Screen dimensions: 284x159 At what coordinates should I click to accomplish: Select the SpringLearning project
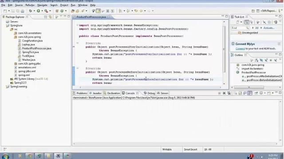19,87
